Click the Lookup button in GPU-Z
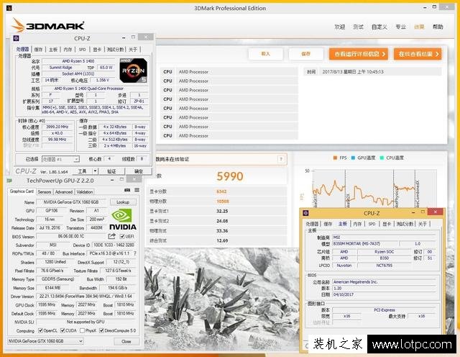Screen dimensions: 460x357 pyautogui.click(x=123, y=202)
